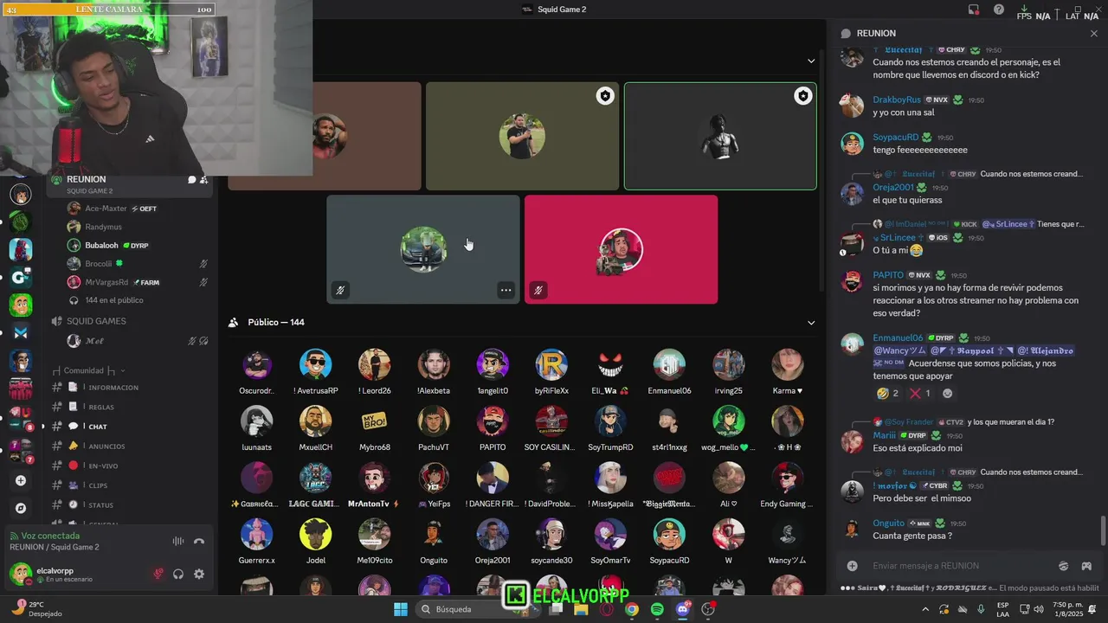Click audience member byRiFleXx avatar
This screenshot has width=1108, height=623.
pos(551,364)
